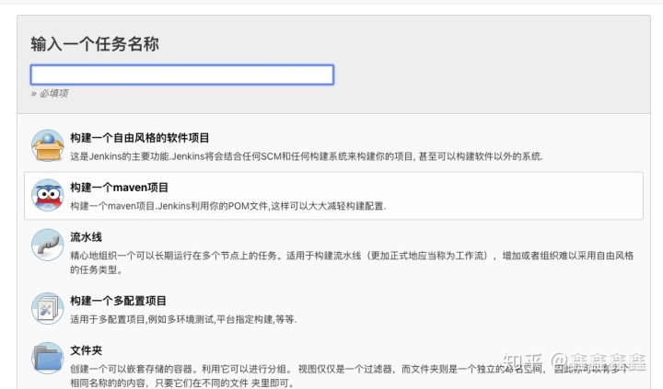Choose 构建一个自由风格的软件项目 title
This screenshot has width=663, height=389.
[x=140, y=138]
